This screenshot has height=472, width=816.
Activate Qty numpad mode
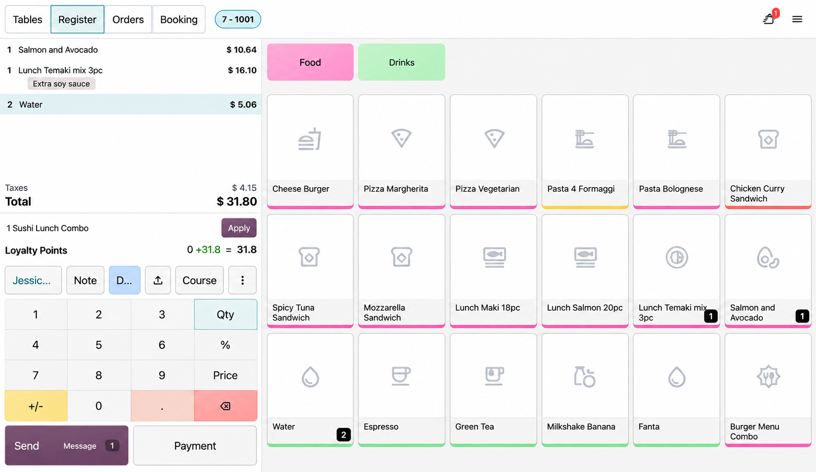(226, 315)
